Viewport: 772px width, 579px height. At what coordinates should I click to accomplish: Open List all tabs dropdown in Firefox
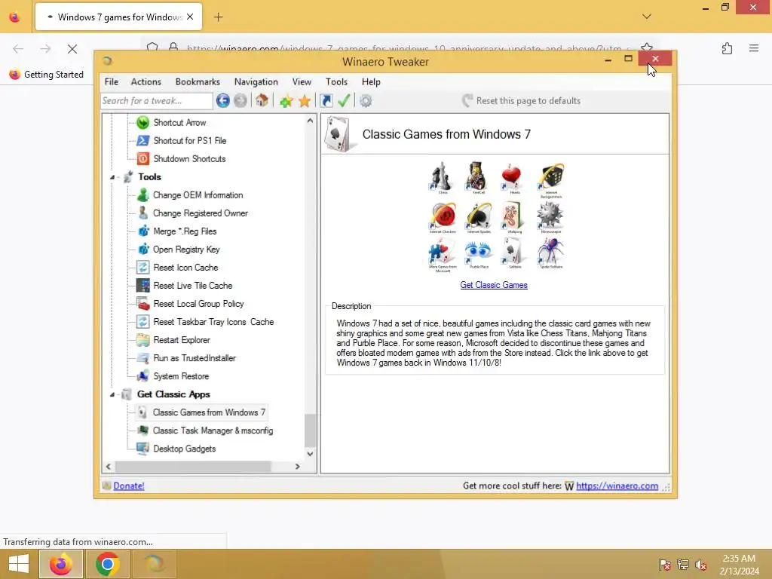click(x=647, y=17)
